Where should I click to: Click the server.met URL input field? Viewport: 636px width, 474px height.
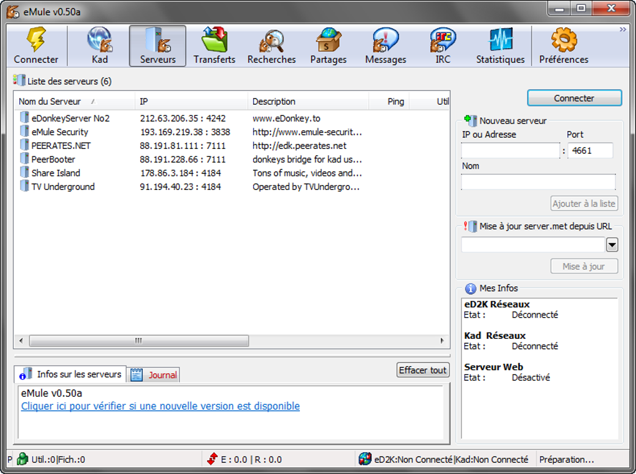click(x=532, y=244)
